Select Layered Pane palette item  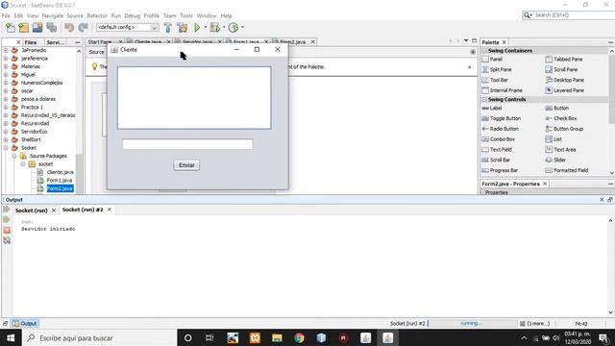coord(564,90)
